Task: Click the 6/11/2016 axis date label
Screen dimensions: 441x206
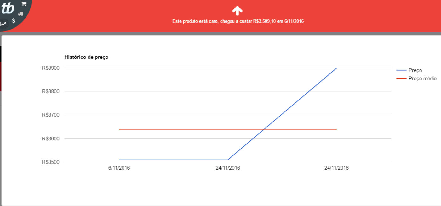Action: [x=119, y=168]
